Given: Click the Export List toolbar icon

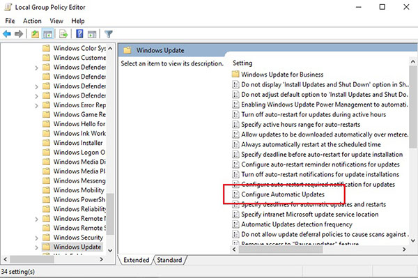Looking at the screenshot, I should [x=63, y=34].
